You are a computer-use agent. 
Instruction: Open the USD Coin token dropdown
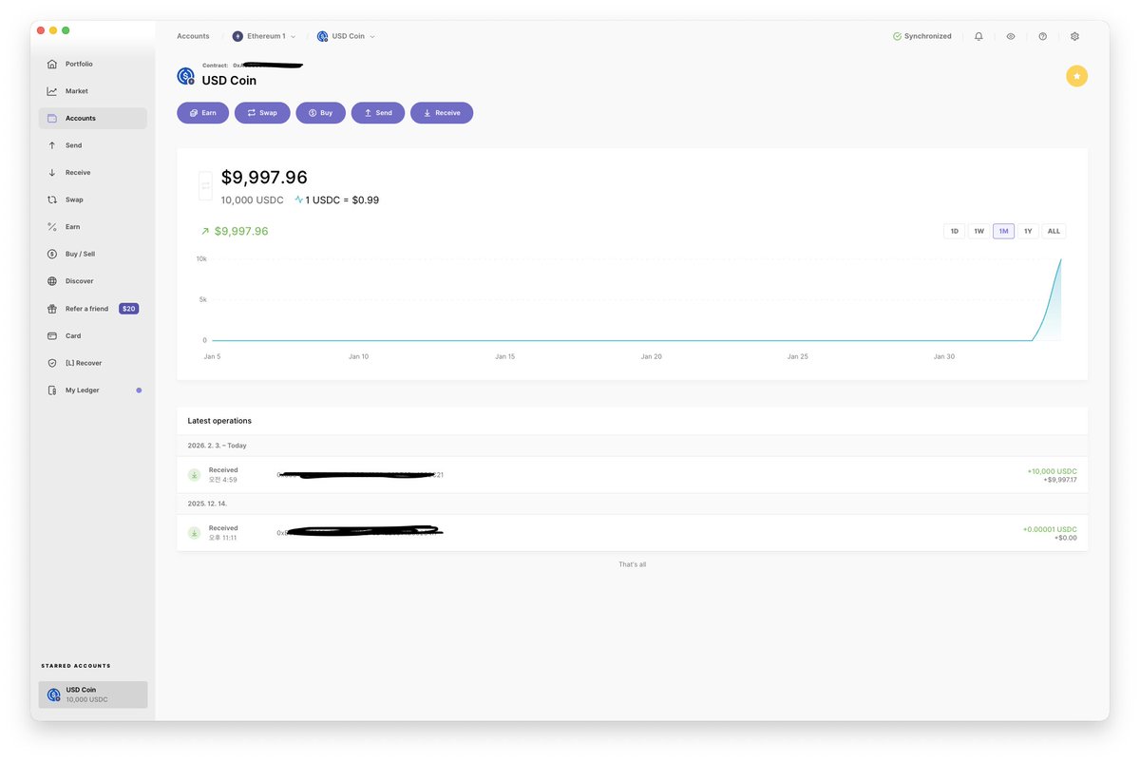tap(346, 36)
